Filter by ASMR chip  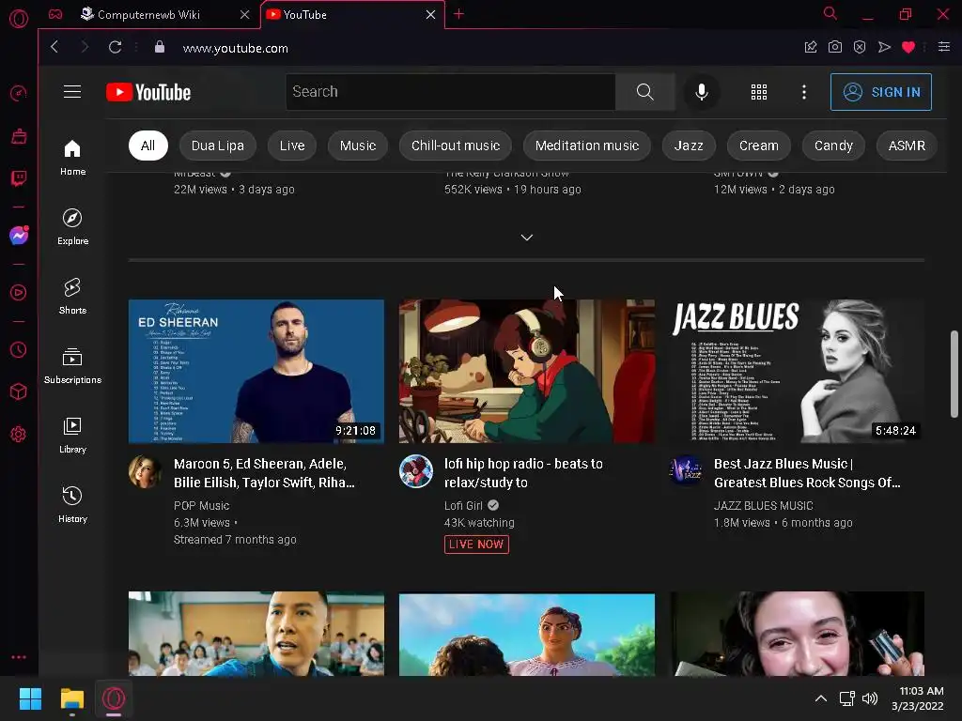tap(907, 146)
